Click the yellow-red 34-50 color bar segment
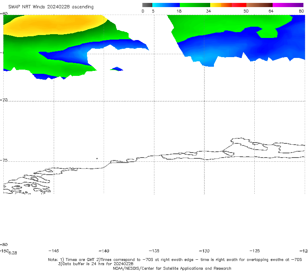The height and width of the screenshot is (271, 308). 228,5
